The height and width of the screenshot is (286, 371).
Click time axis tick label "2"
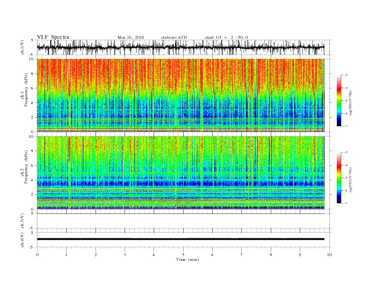[96, 255]
